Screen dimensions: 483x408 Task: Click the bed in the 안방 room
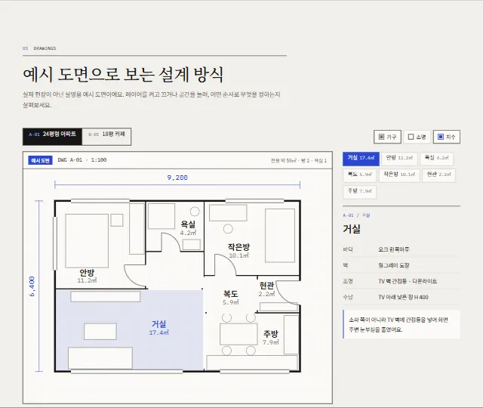pyautogui.click(x=87, y=240)
